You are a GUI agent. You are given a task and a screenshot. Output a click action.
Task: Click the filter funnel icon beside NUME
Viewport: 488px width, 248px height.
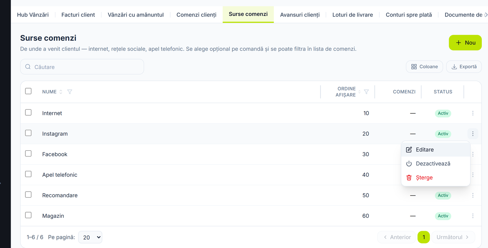70,92
